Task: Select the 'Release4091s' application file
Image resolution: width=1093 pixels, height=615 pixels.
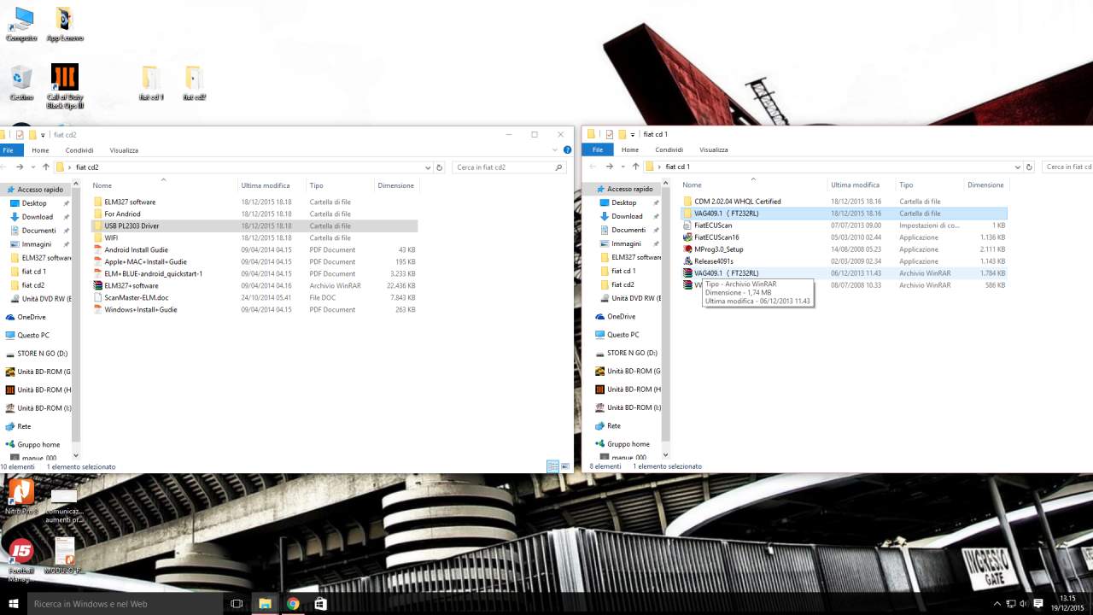Action: (x=844, y=261)
